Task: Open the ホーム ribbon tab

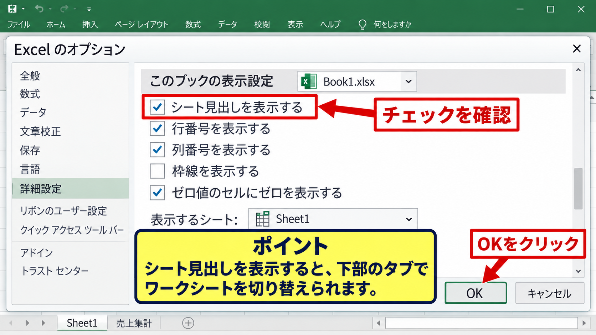Action: [x=56, y=25]
